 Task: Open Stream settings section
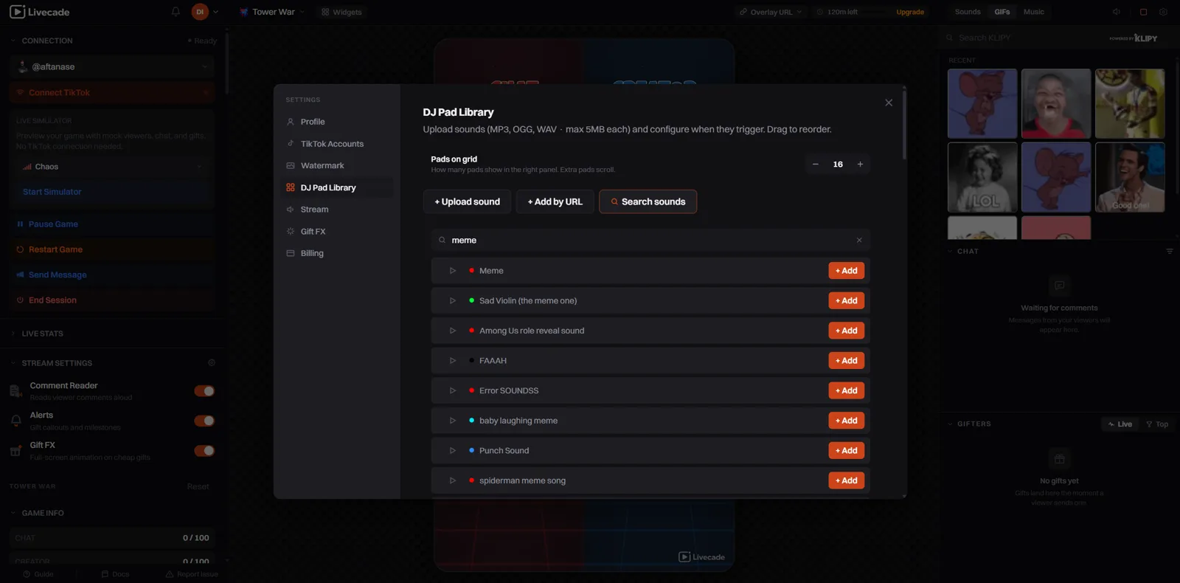(x=338, y=210)
